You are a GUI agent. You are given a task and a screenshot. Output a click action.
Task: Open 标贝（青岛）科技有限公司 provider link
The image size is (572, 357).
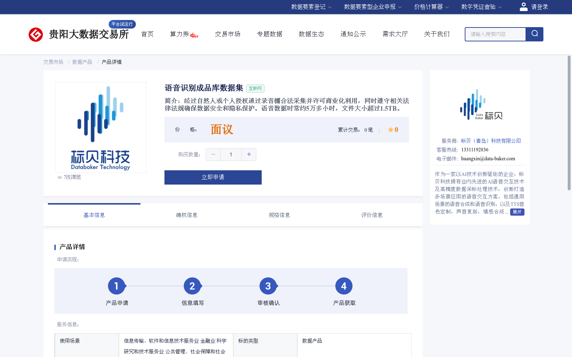[x=491, y=141]
